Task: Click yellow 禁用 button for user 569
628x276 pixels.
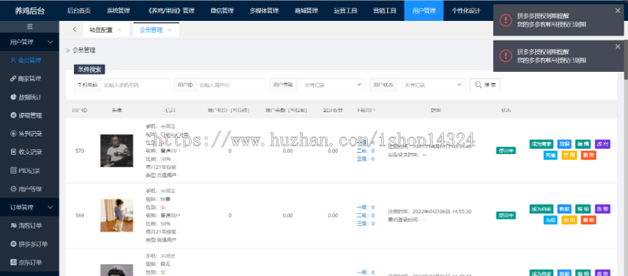Action: (569, 220)
